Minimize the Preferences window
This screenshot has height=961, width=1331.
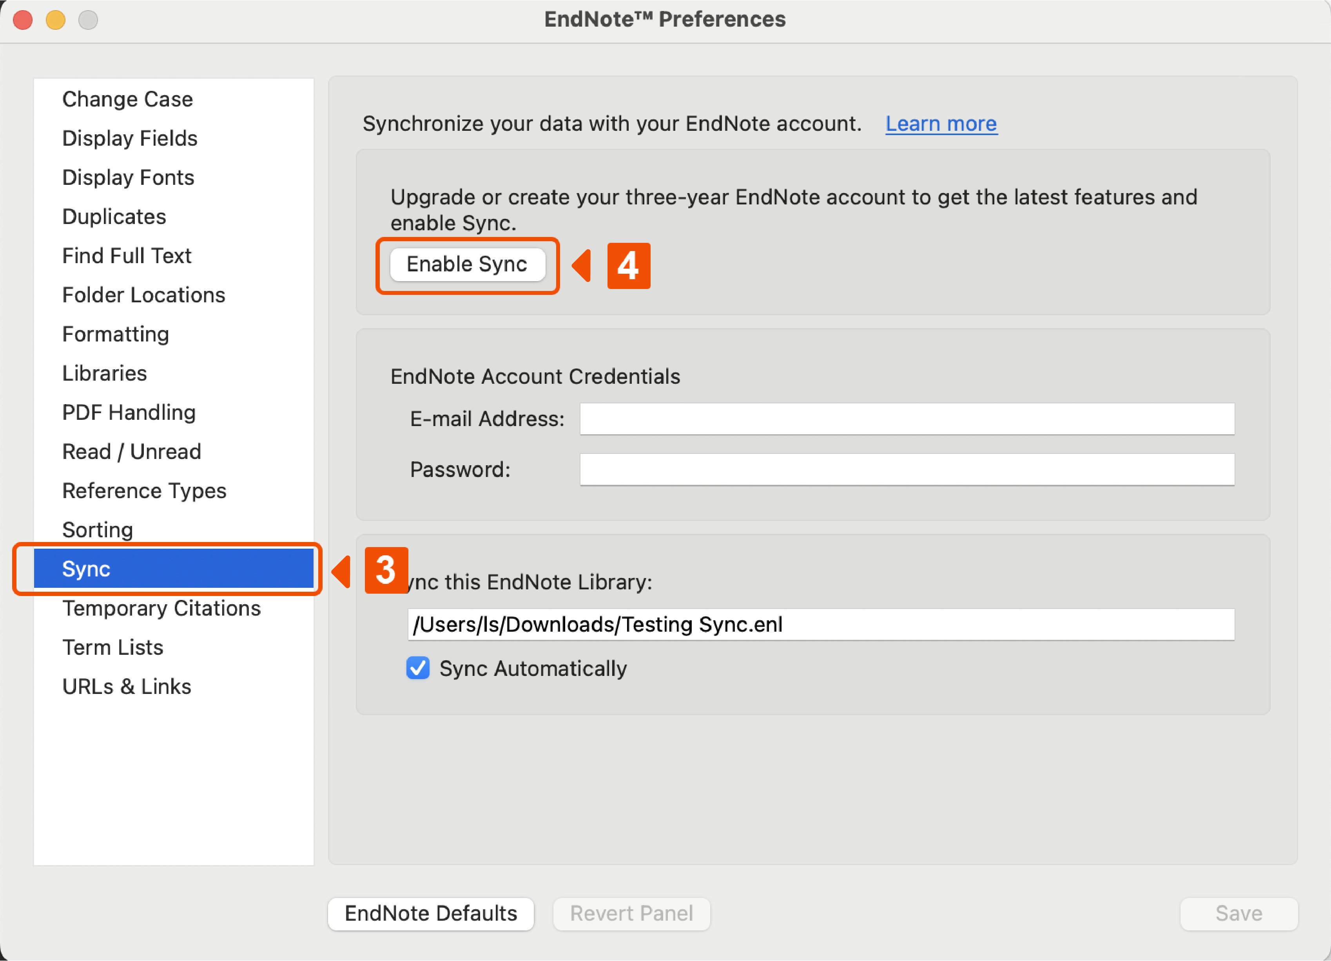pyautogui.click(x=56, y=20)
